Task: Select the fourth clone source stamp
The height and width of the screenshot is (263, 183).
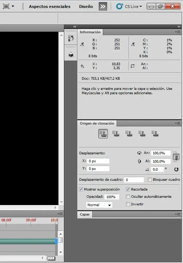Action: (x=142, y=134)
